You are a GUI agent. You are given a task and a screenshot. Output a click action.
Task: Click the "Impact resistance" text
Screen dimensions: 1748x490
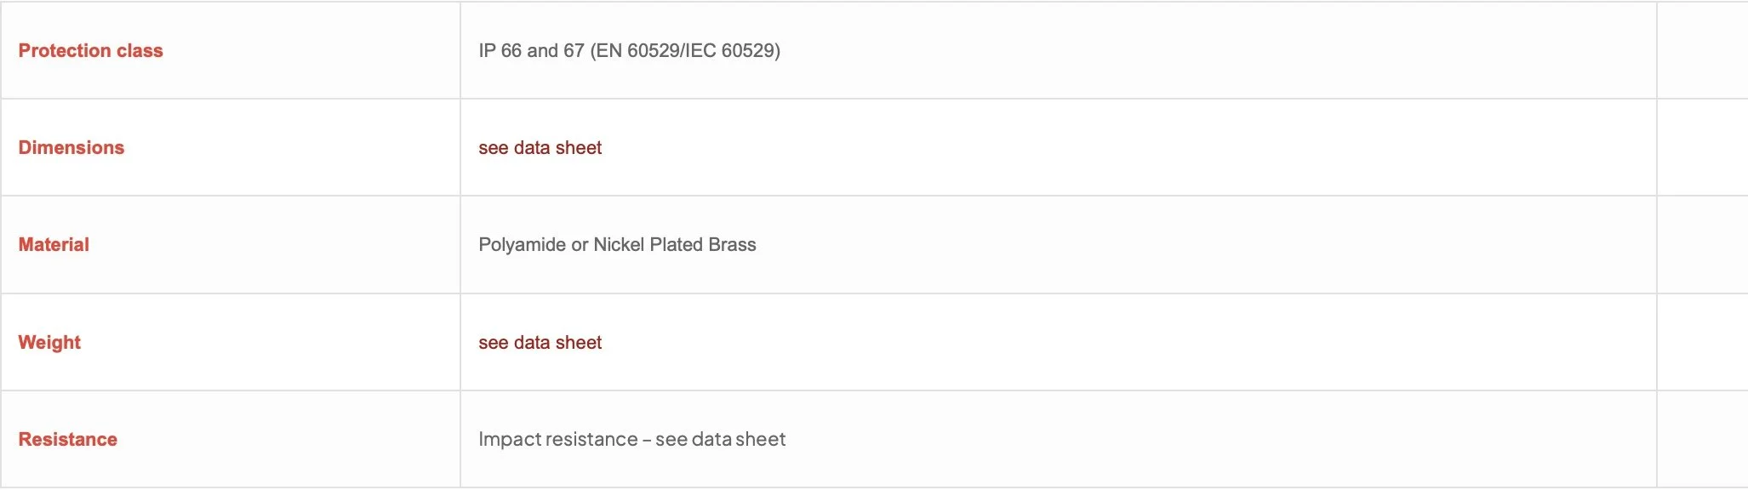pos(557,440)
